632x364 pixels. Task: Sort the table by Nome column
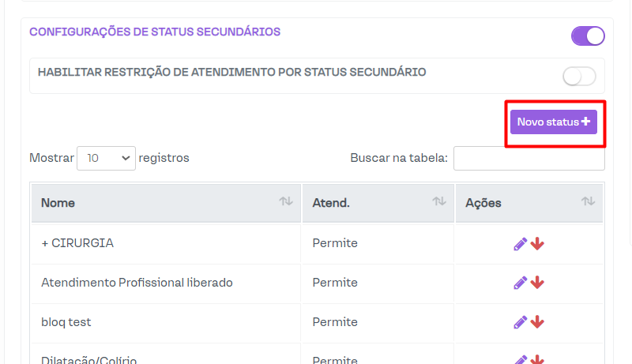285,203
